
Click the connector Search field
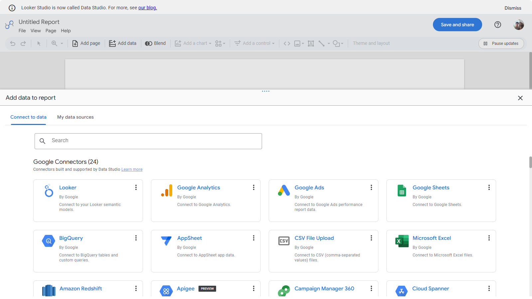(x=148, y=141)
